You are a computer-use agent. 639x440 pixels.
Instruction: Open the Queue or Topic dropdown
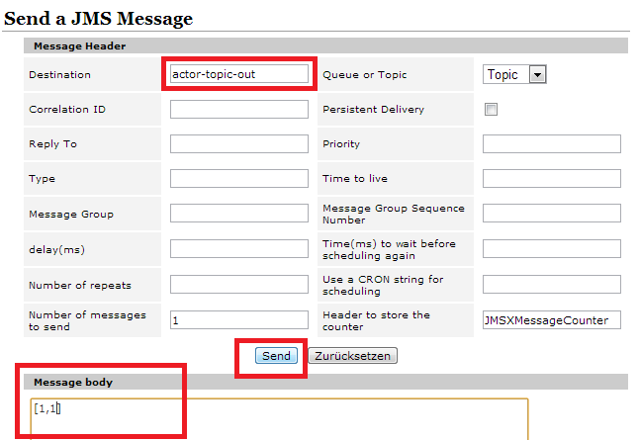click(x=515, y=74)
